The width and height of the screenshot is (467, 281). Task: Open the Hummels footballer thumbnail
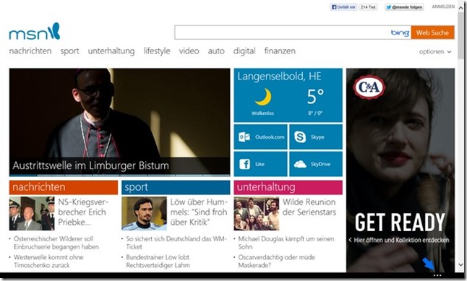[x=144, y=213]
